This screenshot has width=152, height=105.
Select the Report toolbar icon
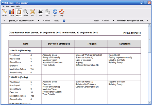pos(19,13)
